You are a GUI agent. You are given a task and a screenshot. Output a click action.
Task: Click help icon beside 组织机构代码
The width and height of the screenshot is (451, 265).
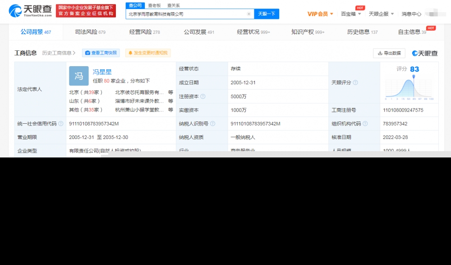click(365, 124)
